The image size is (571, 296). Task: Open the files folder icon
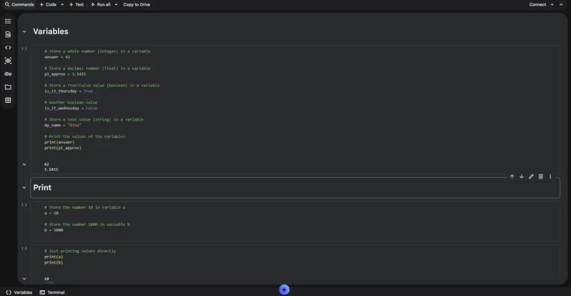tap(8, 87)
